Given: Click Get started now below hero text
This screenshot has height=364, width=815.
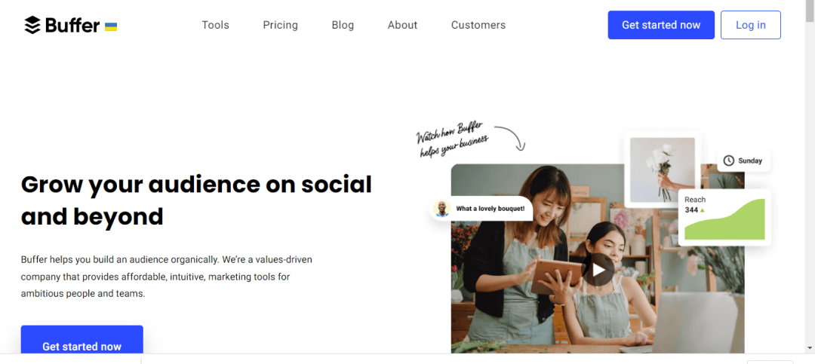Looking at the screenshot, I should coord(81,340).
